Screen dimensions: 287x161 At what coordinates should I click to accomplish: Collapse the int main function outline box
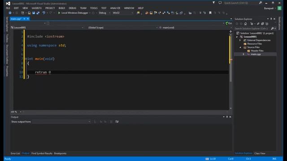click(26, 59)
